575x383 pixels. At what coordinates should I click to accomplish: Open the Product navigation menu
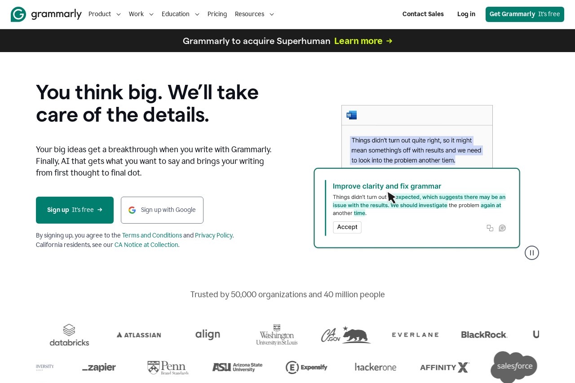[x=100, y=14]
